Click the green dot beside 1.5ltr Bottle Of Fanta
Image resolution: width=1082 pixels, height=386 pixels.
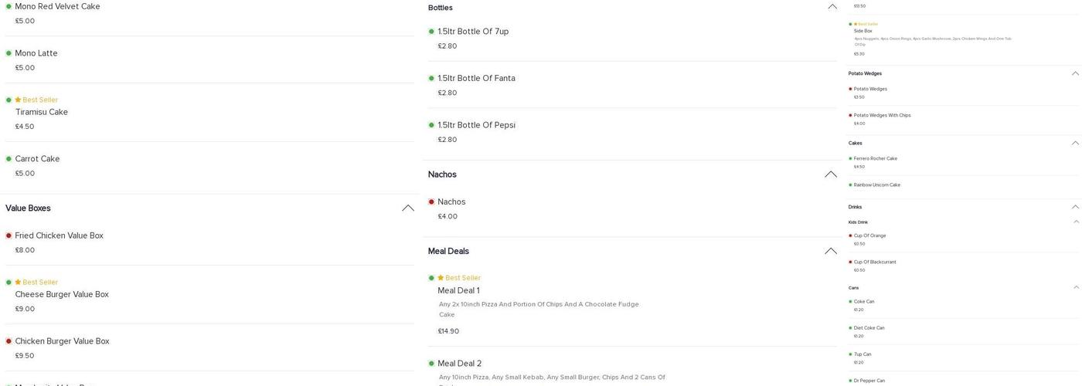(431, 78)
